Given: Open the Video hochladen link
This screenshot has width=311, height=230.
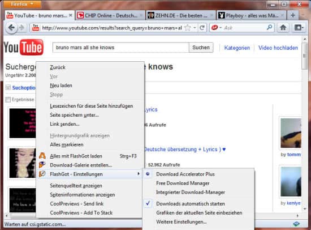Looking at the screenshot, I should [x=278, y=48].
